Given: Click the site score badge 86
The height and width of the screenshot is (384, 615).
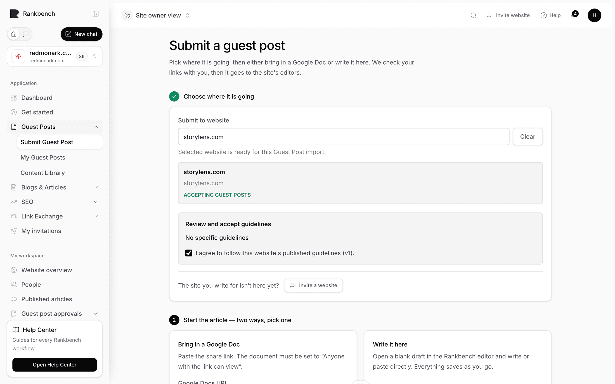Looking at the screenshot, I should point(82,56).
